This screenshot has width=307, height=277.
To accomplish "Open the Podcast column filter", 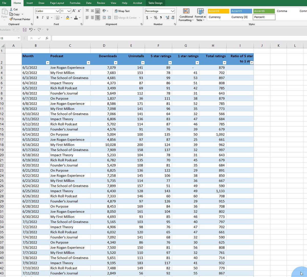I will click(x=88, y=63).
